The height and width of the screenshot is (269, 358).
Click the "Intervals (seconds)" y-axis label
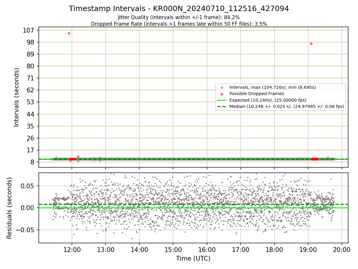[x=17, y=97]
